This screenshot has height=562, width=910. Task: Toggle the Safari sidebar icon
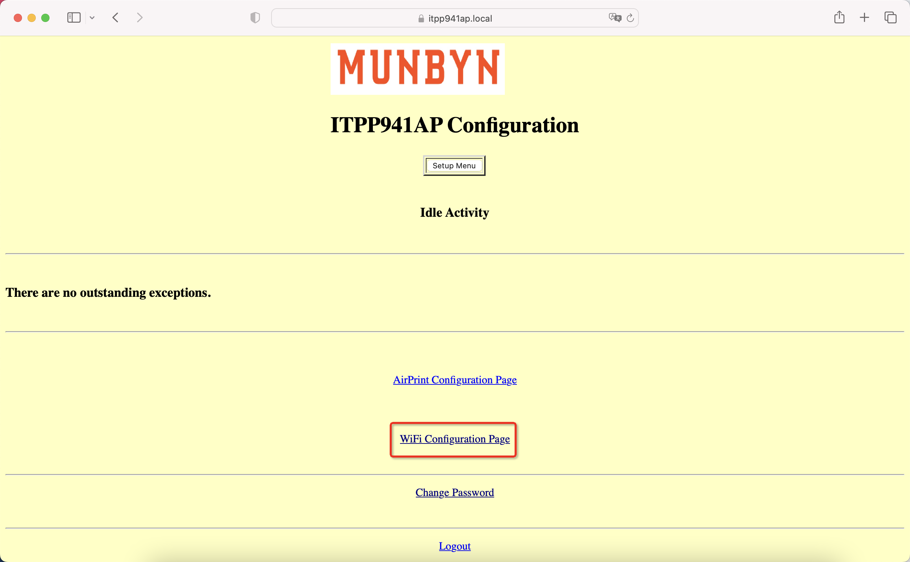74,18
